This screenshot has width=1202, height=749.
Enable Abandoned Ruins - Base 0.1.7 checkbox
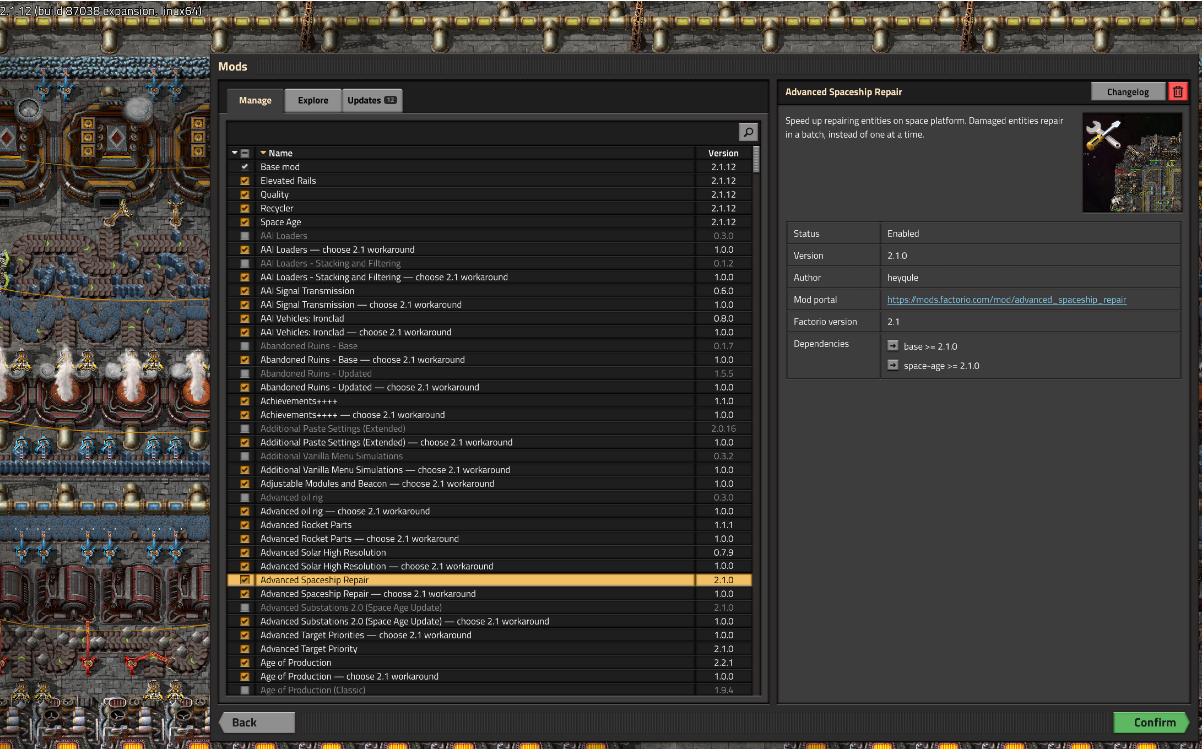click(245, 346)
